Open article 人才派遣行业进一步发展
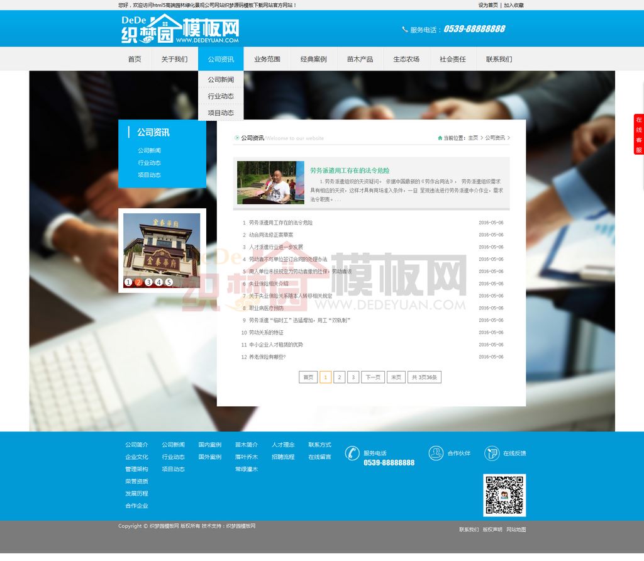Screen dimensions: 644x561 (x=275, y=247)
